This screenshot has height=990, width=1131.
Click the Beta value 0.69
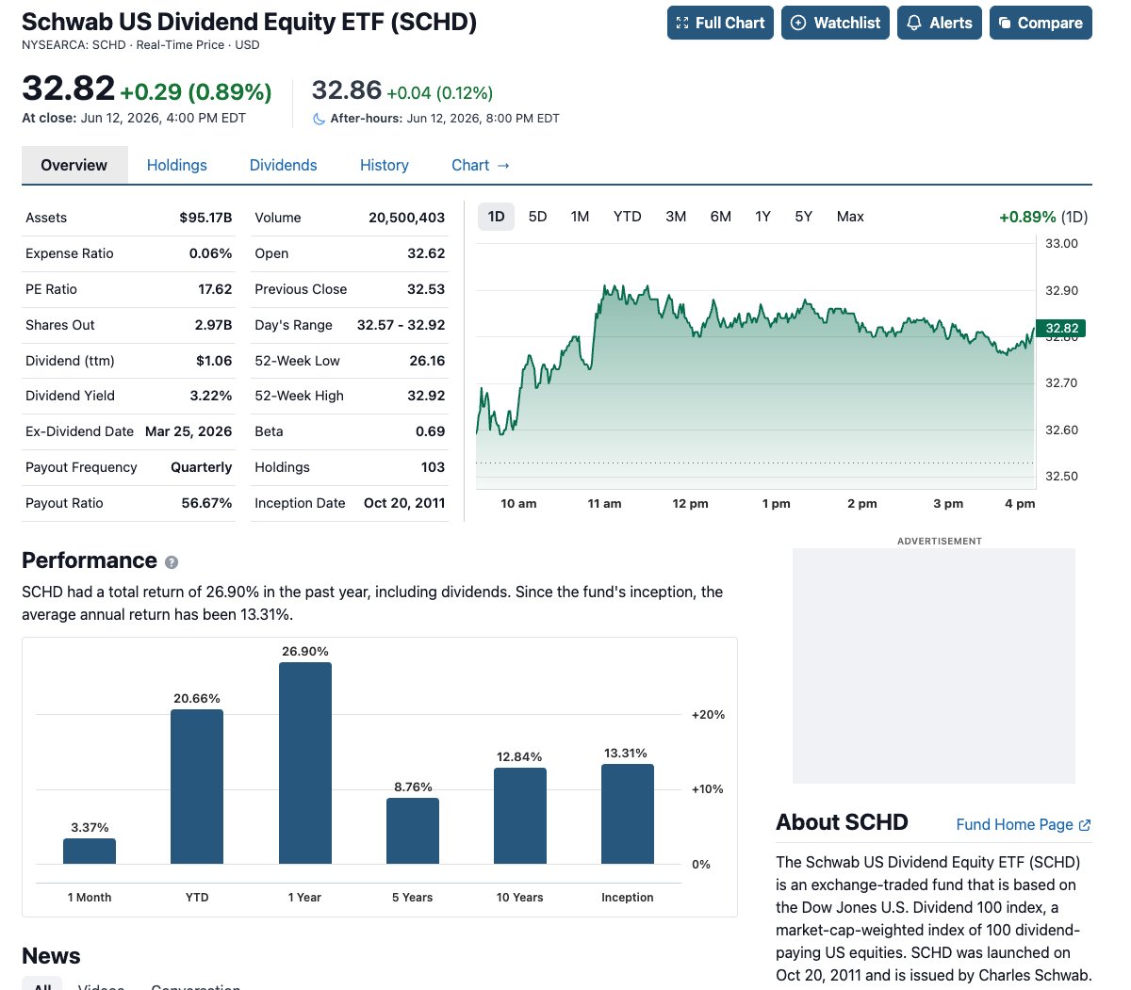pos(430,431)
